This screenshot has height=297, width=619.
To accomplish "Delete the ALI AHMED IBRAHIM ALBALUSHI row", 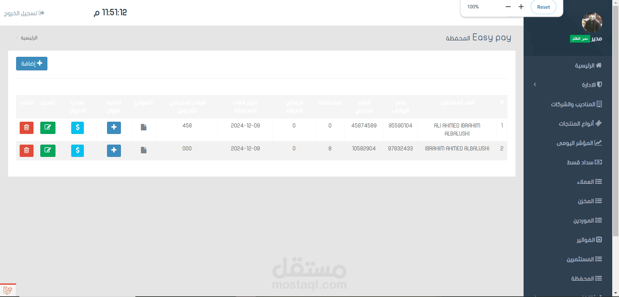I will pos(26,128).
